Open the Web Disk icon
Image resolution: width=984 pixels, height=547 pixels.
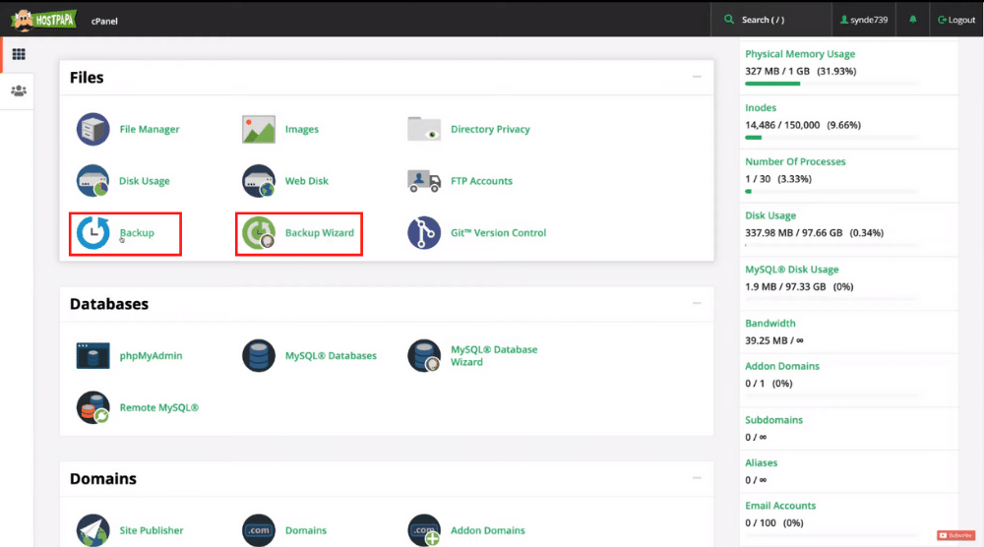pos(259,181)
